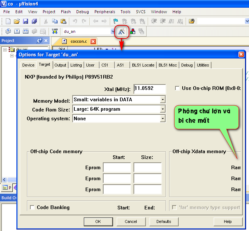Click the Build target icon
249x231 pixels.
click(x=17, y=31)
